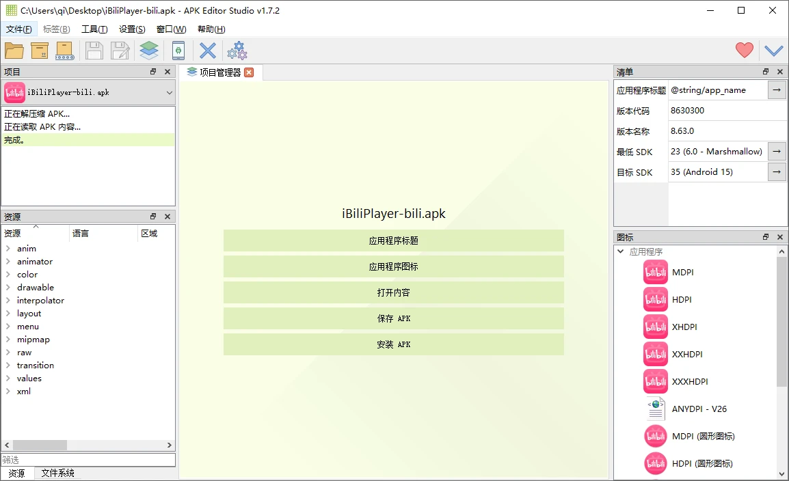Collapse the 应用程序 icon group

tap(621, 251)
